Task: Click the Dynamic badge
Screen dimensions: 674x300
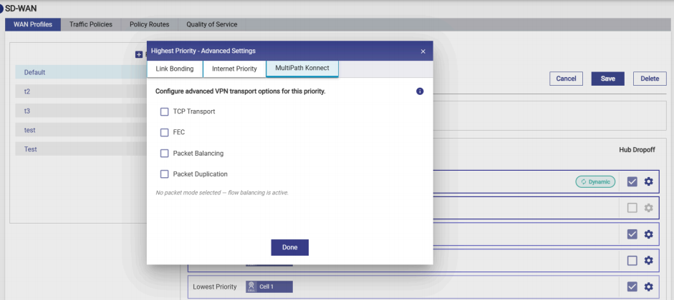Action: pos(595,181)
